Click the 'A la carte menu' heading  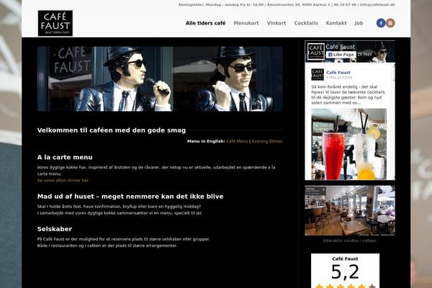pos(65,158)
